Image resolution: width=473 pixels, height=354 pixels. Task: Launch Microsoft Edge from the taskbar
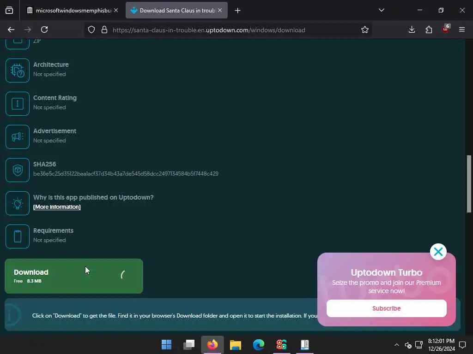pyautogui.click(x=259, y=345)
